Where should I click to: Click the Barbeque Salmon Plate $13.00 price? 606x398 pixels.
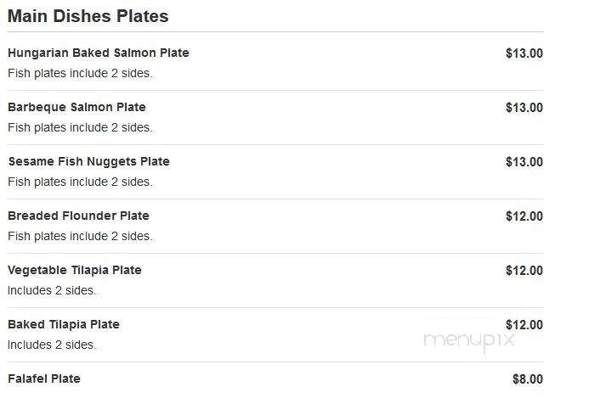tap(524, 108)
